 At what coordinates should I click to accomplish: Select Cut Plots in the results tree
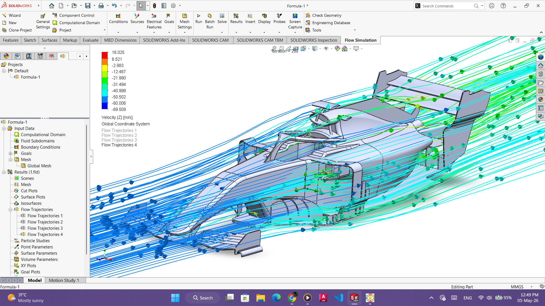(x=29, y=191)
